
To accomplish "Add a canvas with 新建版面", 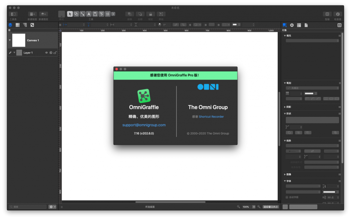I will [32, 14].
